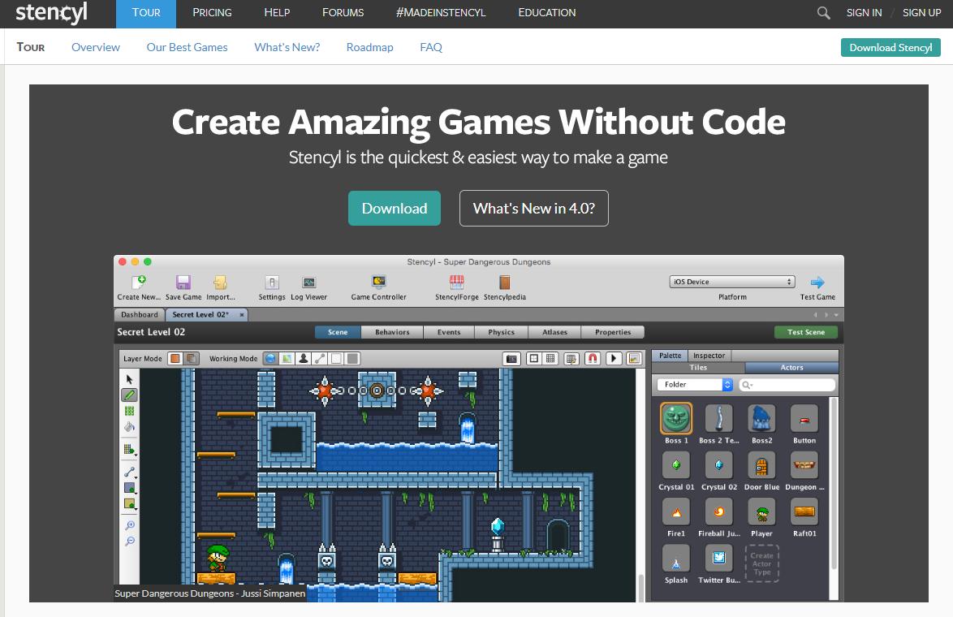953x617 pixels.
Task: Click the Game Controller icon
Action: [378, 283]
